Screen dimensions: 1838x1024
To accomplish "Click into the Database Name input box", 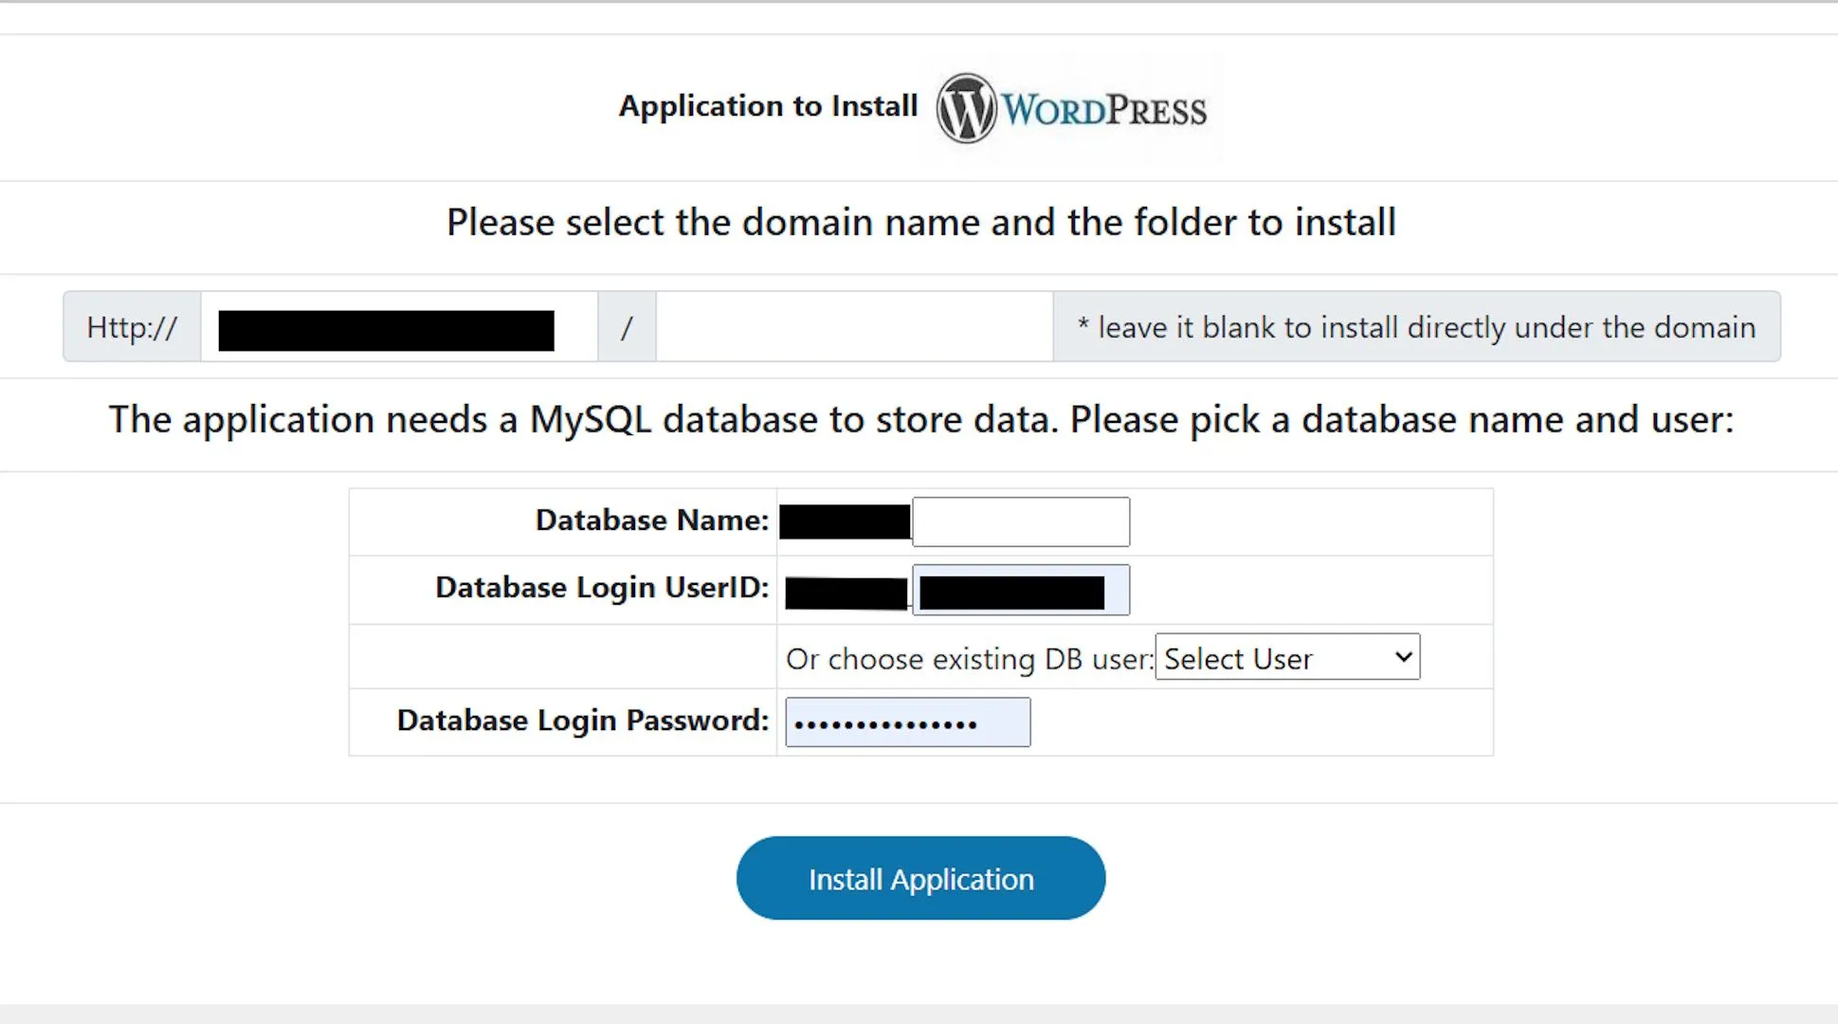I will 1021,521.
